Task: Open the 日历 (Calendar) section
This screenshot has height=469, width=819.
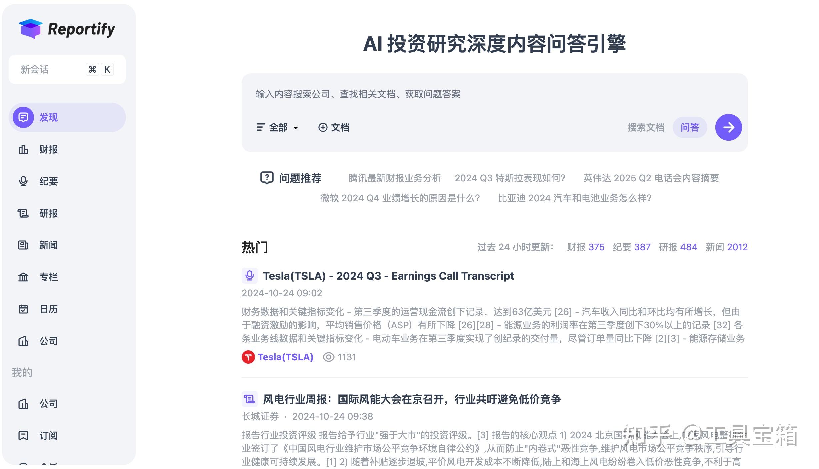Action: [x=48, y=309]
